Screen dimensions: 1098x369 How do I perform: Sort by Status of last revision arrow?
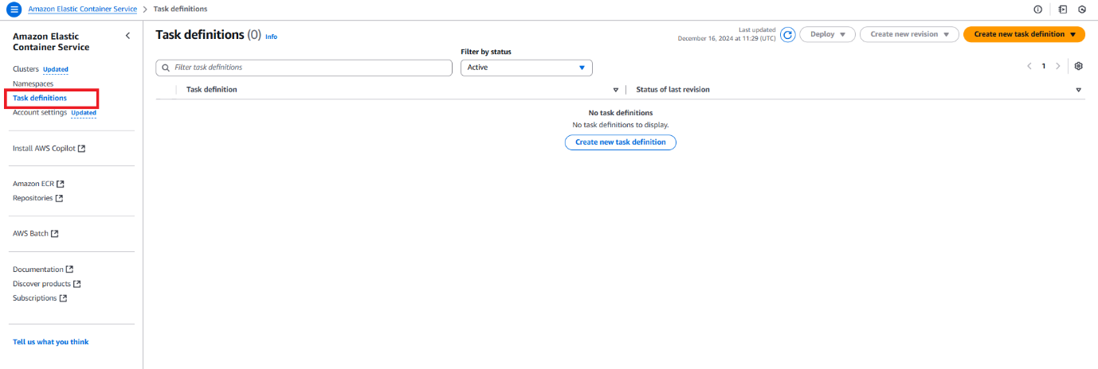pos(1078,90)
